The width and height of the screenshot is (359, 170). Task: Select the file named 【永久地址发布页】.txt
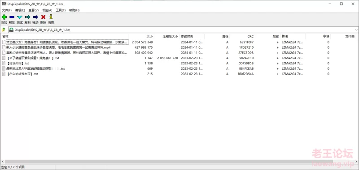[22, 74]
